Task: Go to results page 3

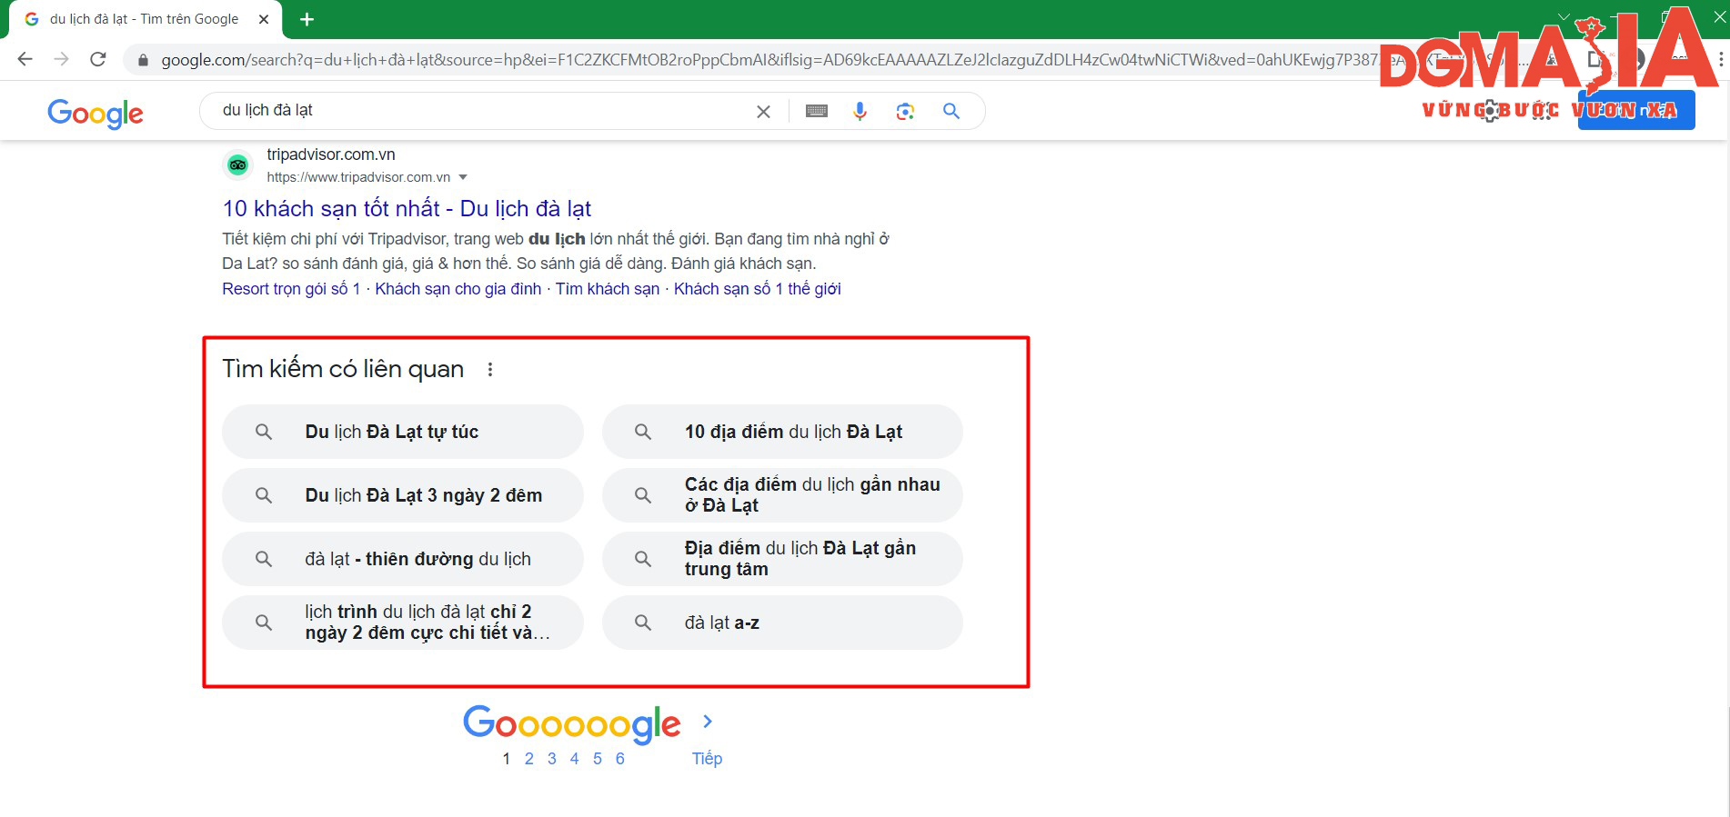Action: [x=552, y=759]
